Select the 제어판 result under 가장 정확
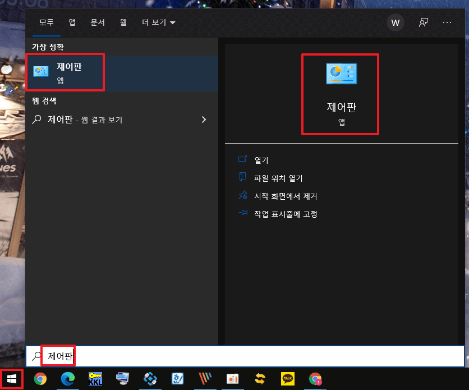The height and width of the screenshot is (390, 469). click(x=65, y=72)
